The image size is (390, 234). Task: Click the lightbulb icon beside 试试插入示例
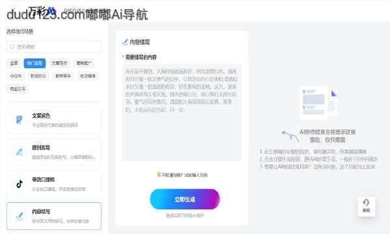[159, 175]
